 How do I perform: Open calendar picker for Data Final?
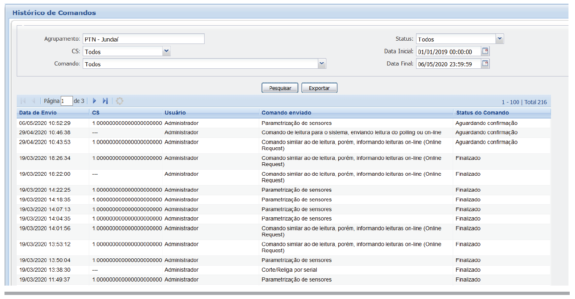485,63
